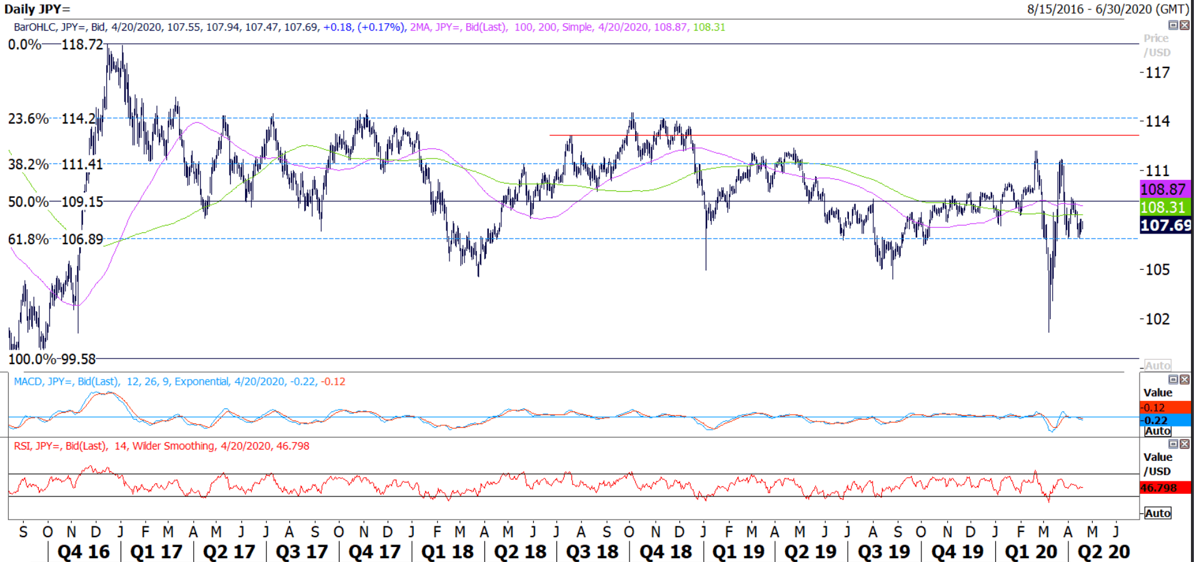Select the red horizontal resistance line
This screenshot has width=1194, height=562.
[844, 135]
